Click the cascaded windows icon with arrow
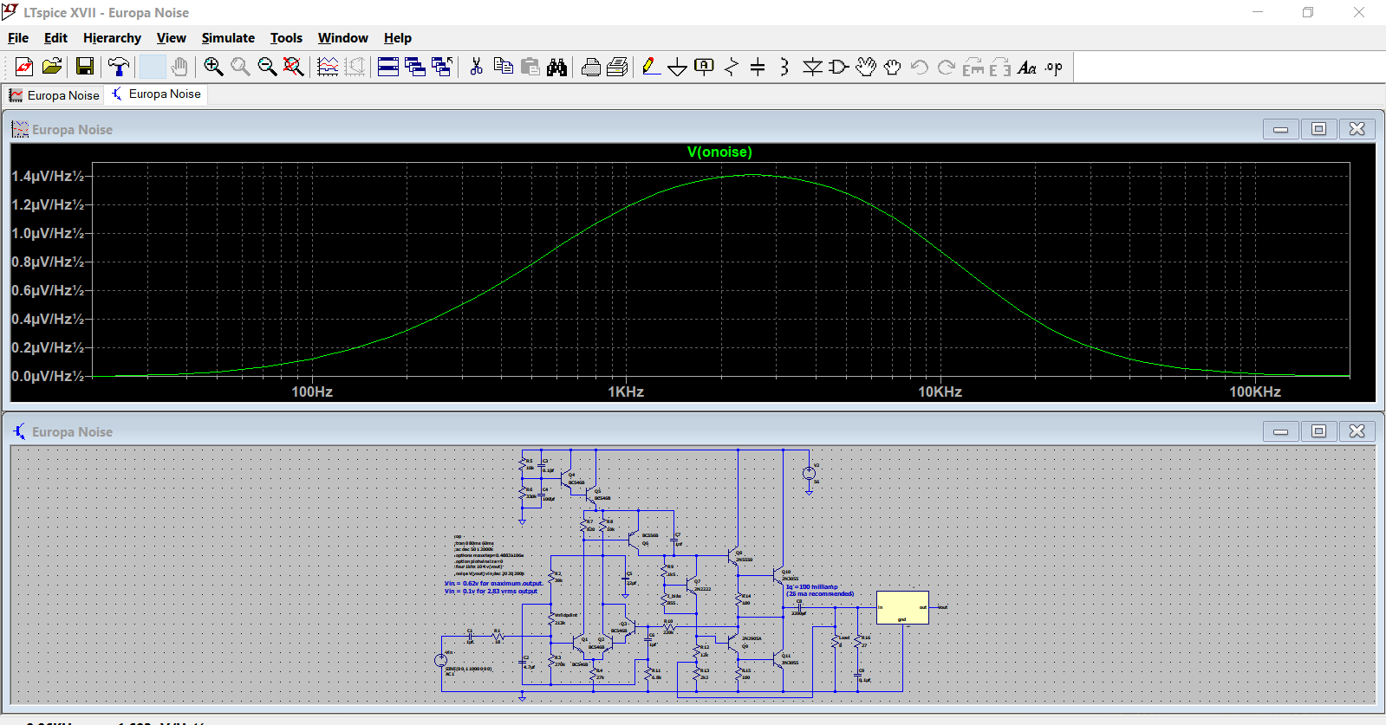This screenshot has height=725, width=1386. pyautogui.click(x=442, y=67)
